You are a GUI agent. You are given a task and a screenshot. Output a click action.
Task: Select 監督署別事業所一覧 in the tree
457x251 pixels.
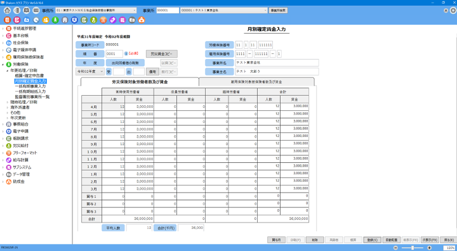point(32,97)
